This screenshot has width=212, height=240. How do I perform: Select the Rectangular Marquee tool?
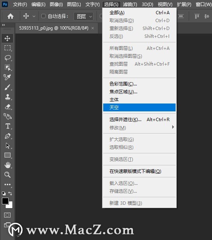coord(8,48)
